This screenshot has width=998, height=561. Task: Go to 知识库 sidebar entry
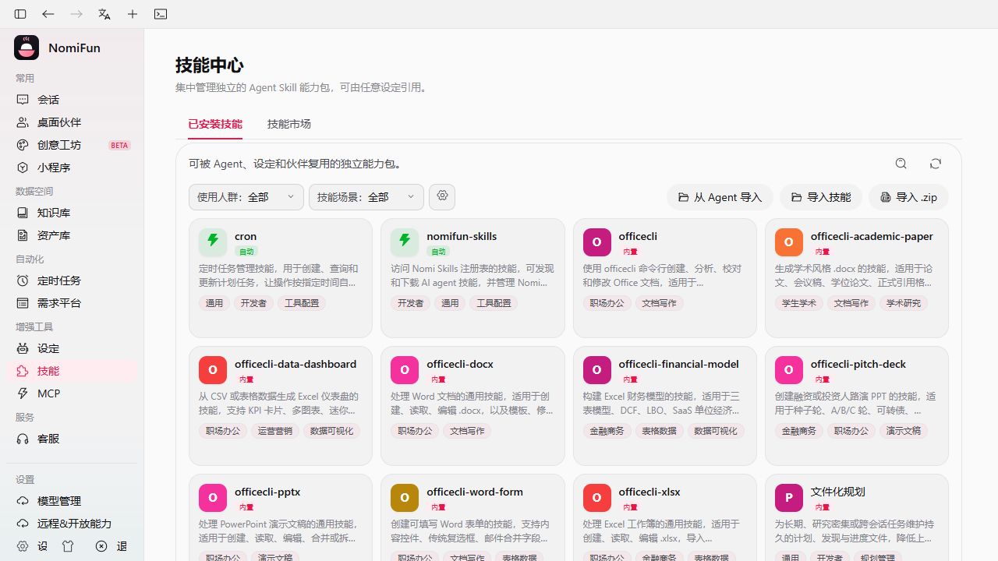[72, 213]
